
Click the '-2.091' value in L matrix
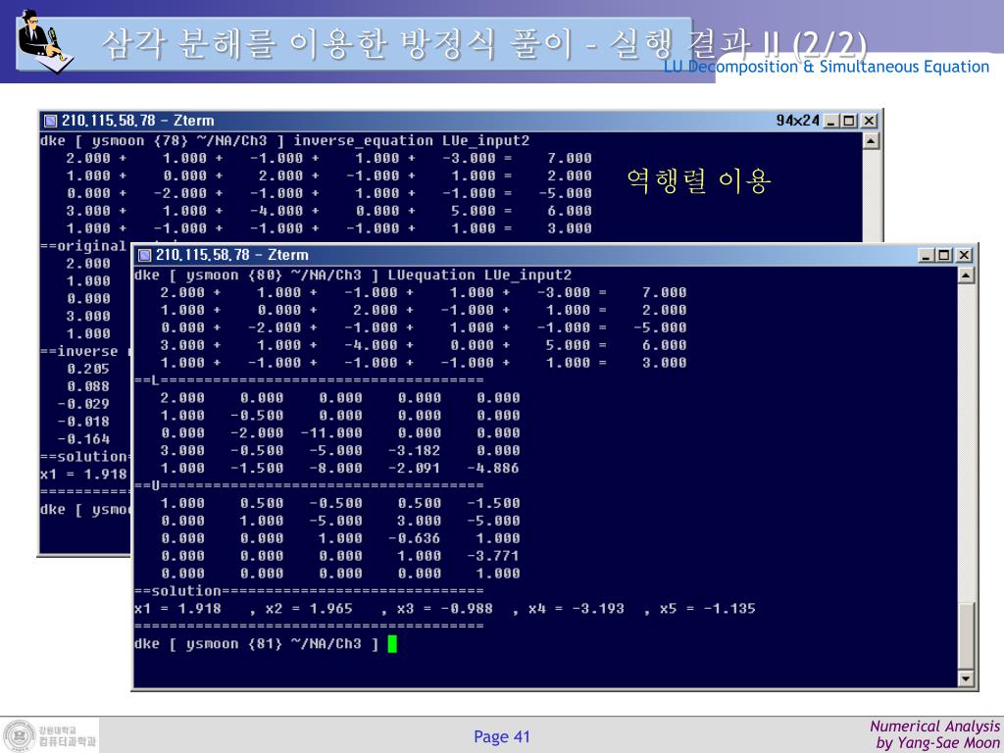pyautogui.click(x=415, y=468)
